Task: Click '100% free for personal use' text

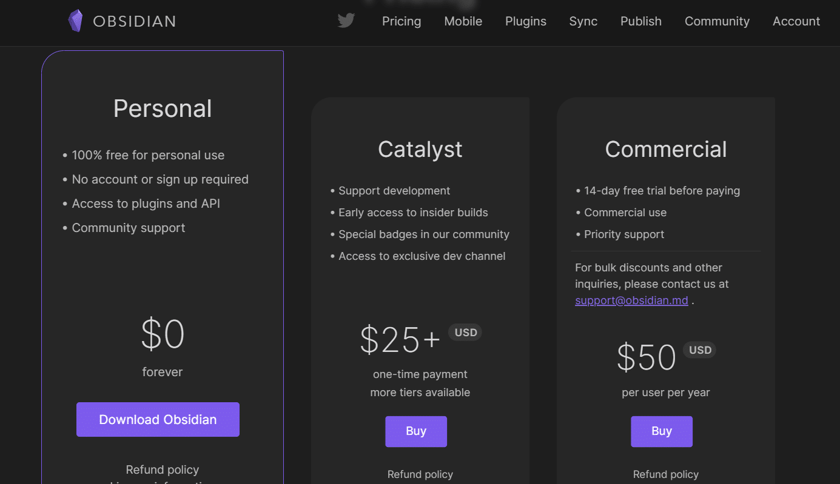Action: pyautogui.click(x=148, y=155)
